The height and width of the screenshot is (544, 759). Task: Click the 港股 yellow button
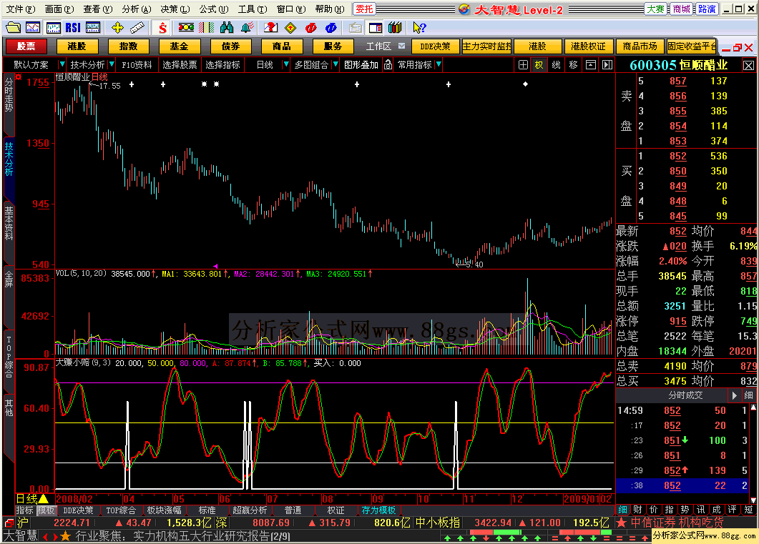(77, 46)
